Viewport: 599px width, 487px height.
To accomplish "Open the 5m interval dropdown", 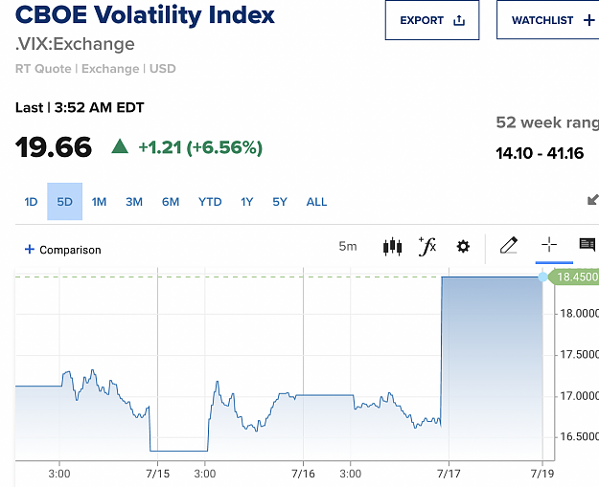I will coord(348,246).
